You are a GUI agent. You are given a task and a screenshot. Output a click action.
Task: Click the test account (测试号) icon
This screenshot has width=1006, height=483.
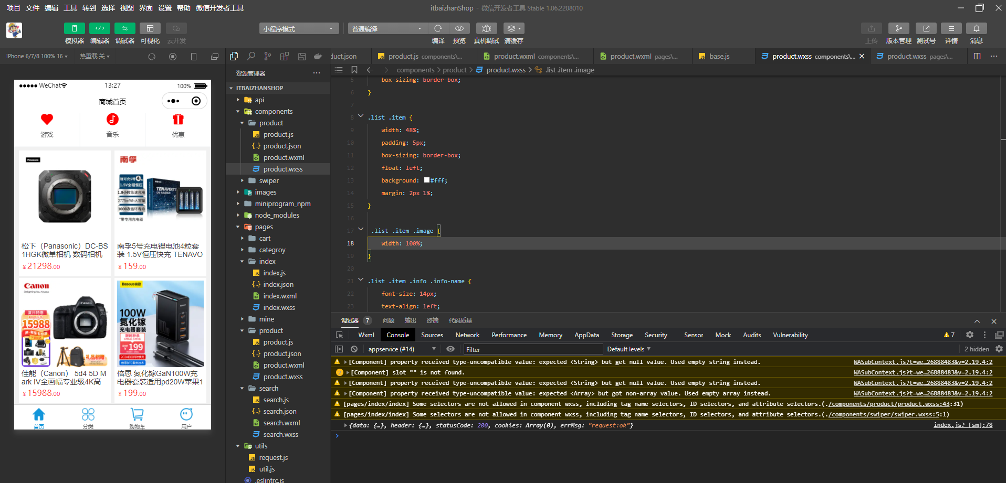(926, 28)
